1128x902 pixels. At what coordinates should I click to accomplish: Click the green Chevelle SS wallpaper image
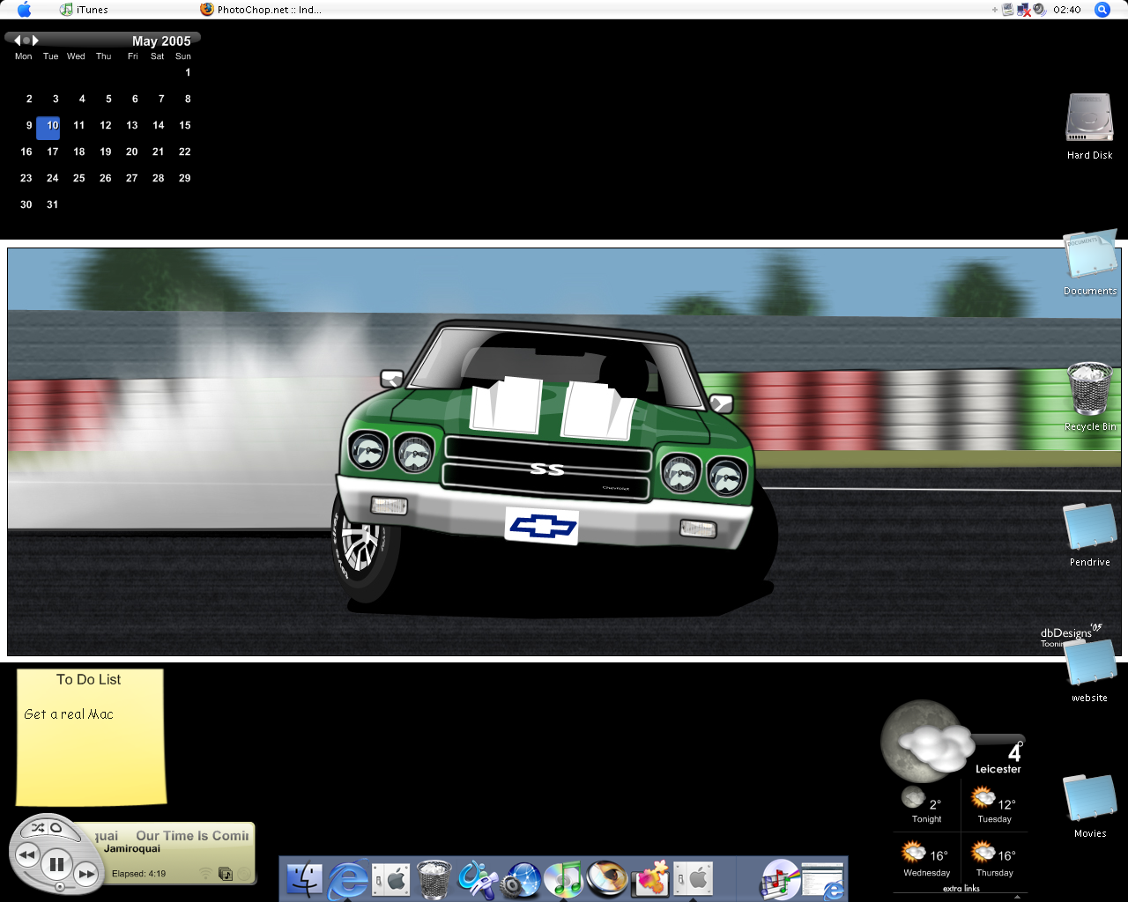tap(564, 452)
